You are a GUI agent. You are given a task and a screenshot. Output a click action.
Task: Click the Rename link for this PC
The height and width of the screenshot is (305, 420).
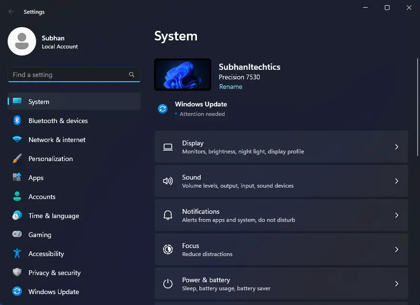[231, 86]
